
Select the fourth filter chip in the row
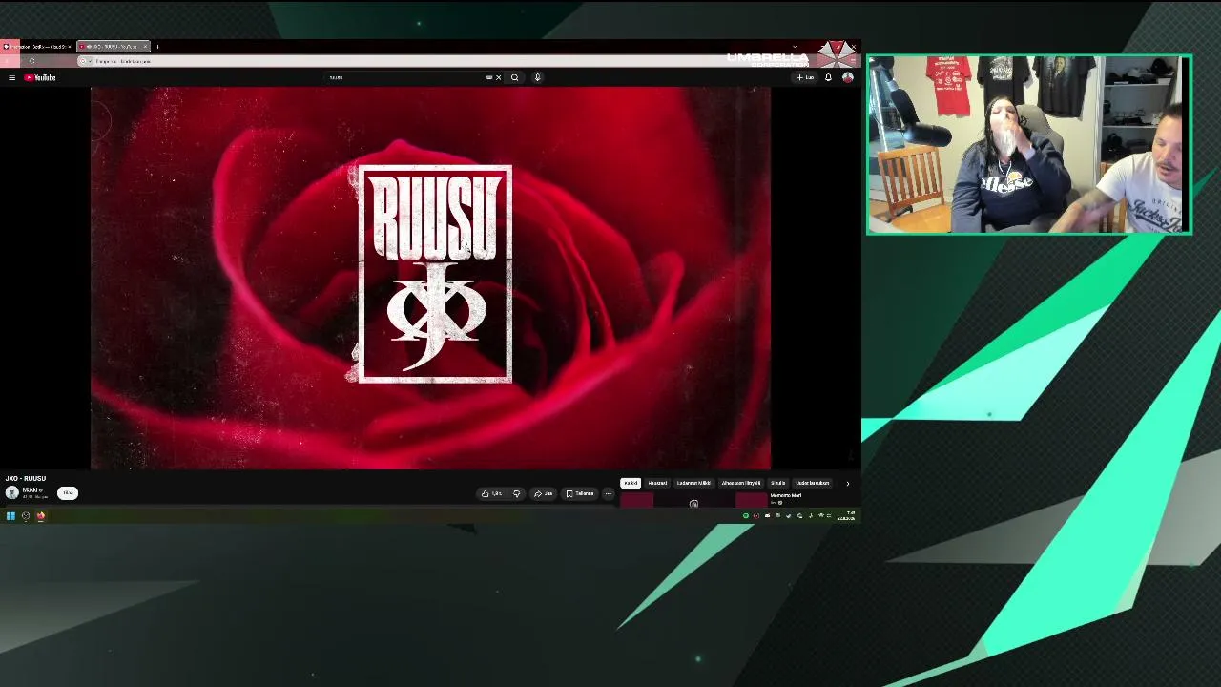point(741,483)
